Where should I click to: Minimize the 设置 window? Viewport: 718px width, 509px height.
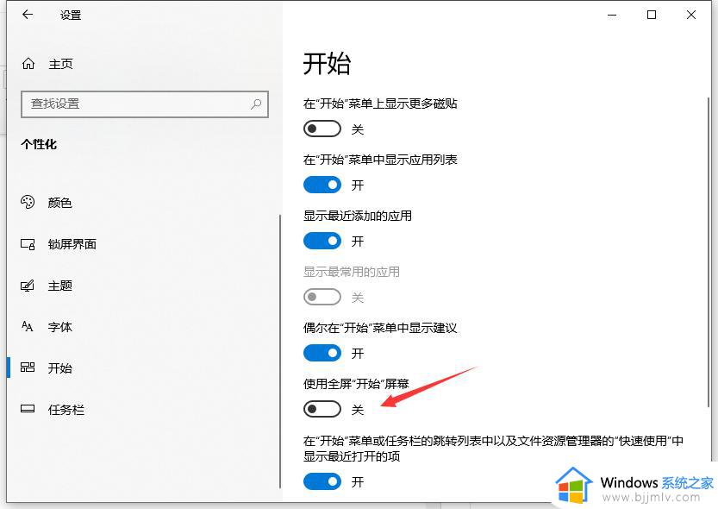(612, 16)
